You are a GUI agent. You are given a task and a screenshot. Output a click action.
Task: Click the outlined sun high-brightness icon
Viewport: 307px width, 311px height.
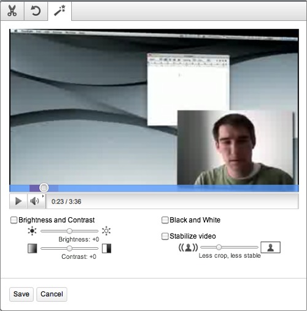pyautogui.click(x=106, y=231)
